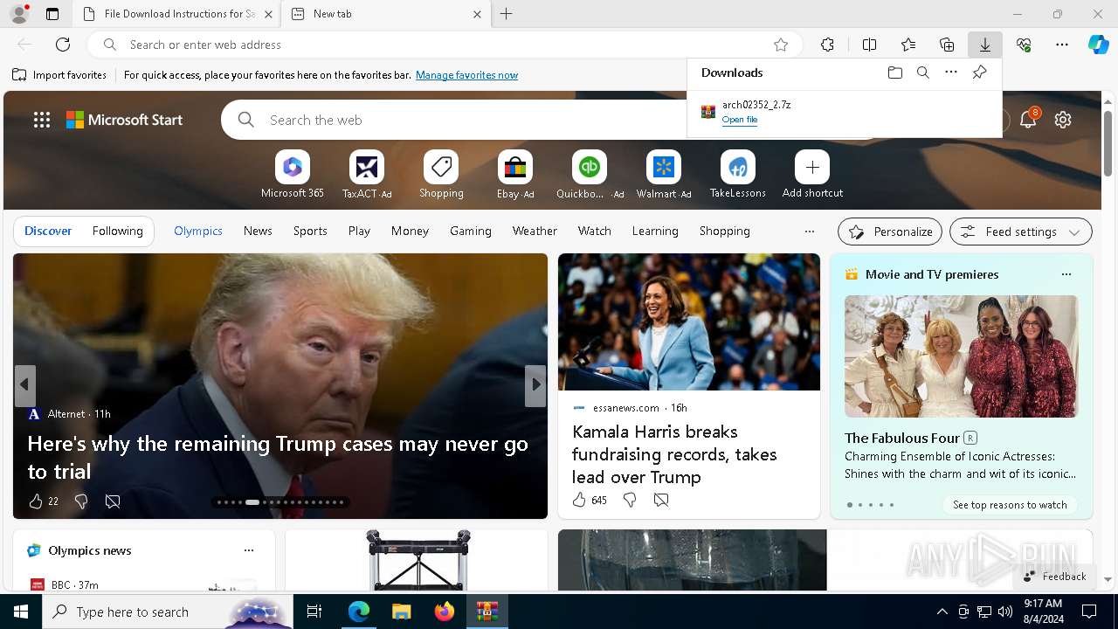Screen dimensions: 1118x629
Task: Click See top reasons to watch
Action: tap(1010, 505)
